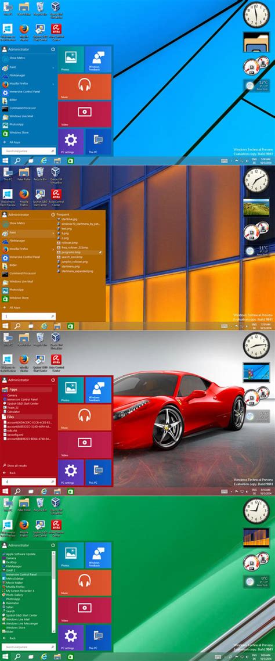The height and width of the screenshot is (661, 275).
Task: Click search magnifier on blue taskbar
Action: pyautogui.click(x=17, y=161)
